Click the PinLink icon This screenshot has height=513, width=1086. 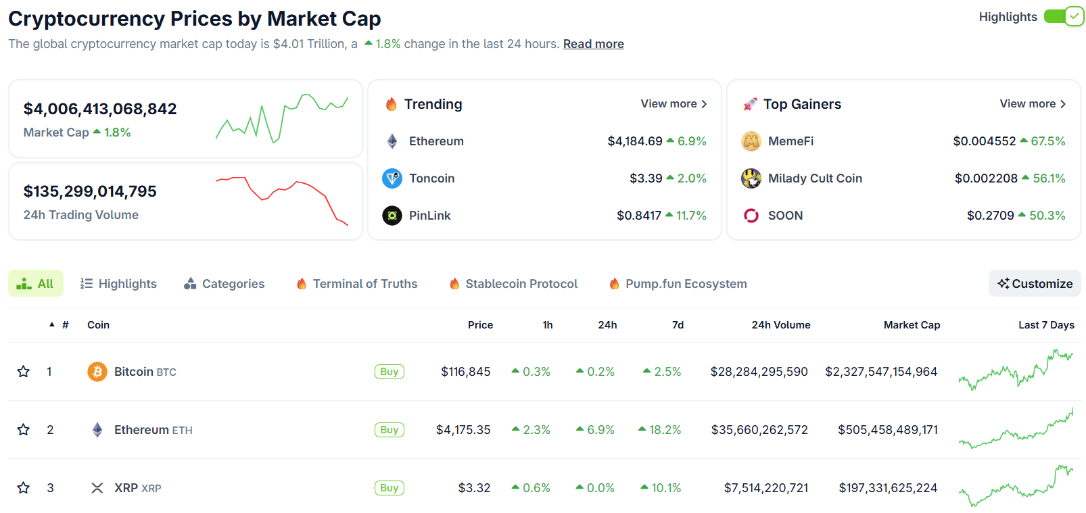pos(392,215)
